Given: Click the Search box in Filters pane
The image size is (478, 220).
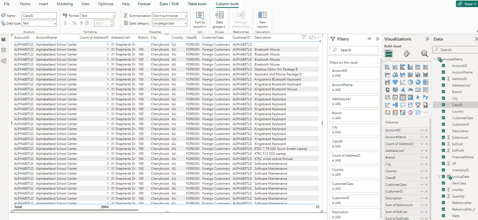Looking at the screenshot, I should click(354, 50).
